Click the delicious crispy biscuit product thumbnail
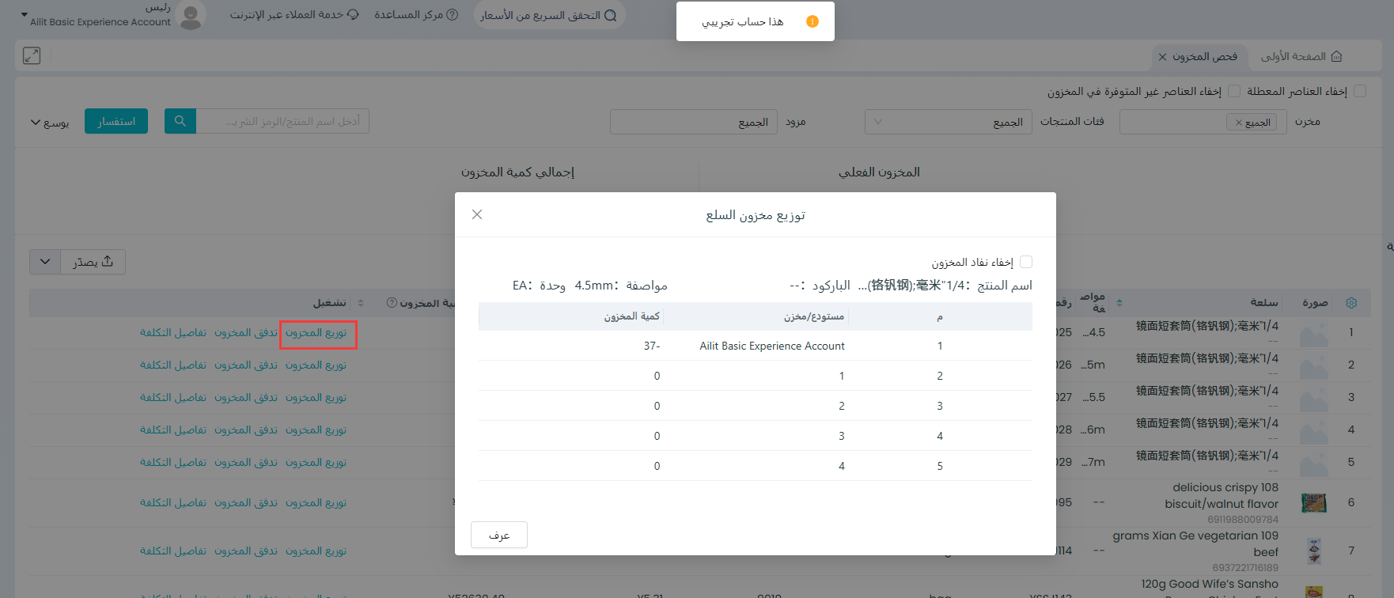 coord(1314,502)
